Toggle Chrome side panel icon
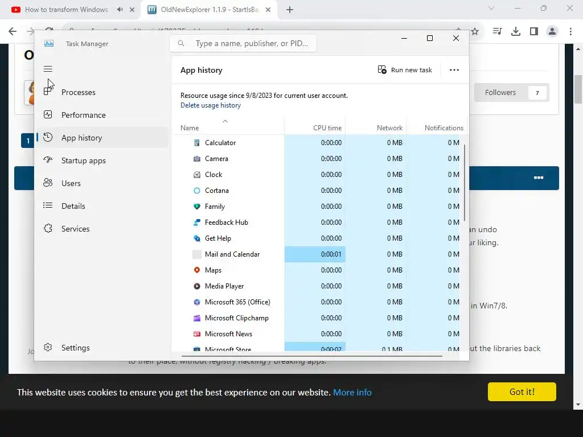This screenshot has height=437, width=583. point(534,32)
